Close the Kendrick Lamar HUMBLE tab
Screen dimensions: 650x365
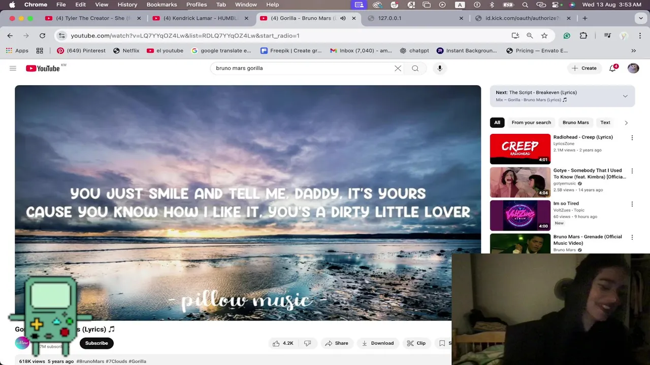(246, 18)
